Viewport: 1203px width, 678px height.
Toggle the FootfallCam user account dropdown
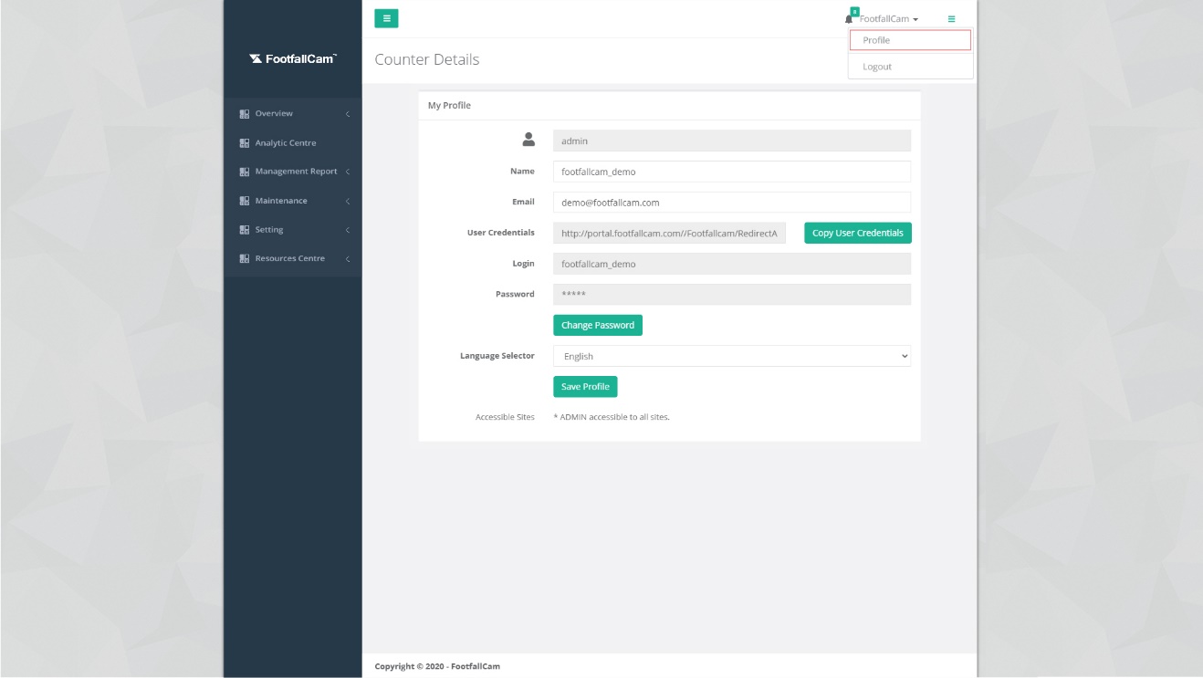pyautogui.click(x=889, y=19)
